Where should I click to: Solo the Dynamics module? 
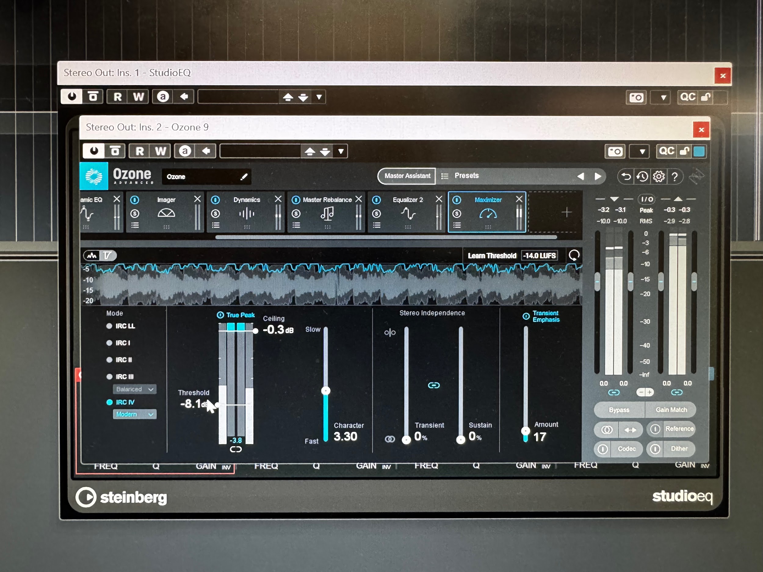click(x=215, y=214)
